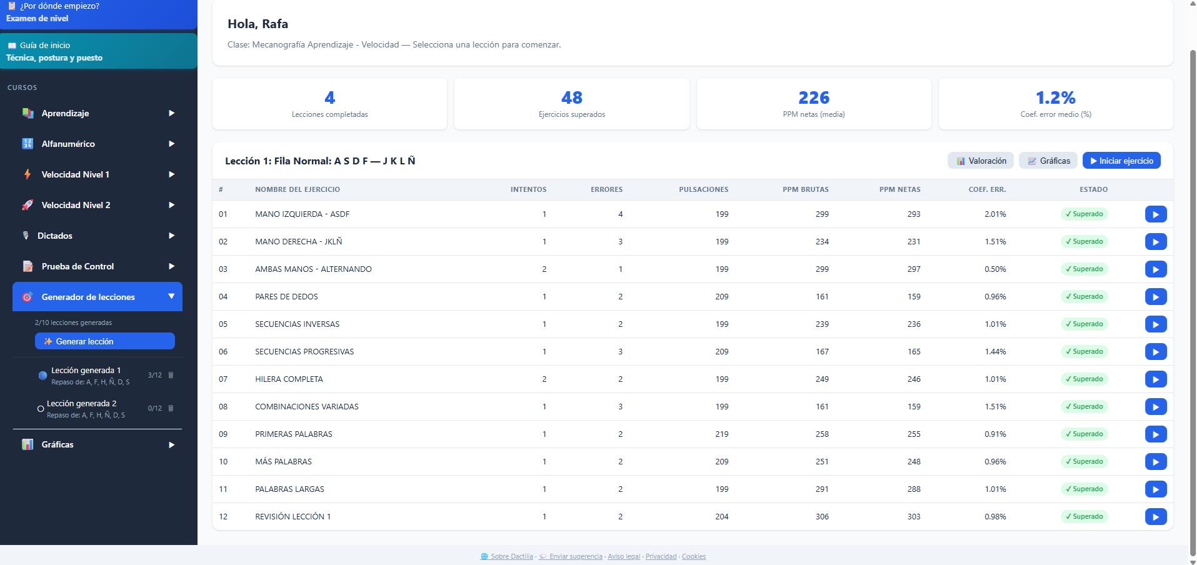Screen dimensions: 1197x565
Task: Click the Dictados microphone icon
Action: tap(26, 236)
